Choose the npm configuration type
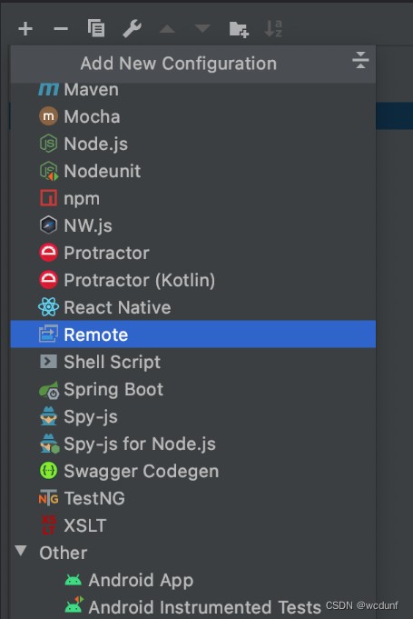Screen dimensions: 413x619 (x=193, y=198)
